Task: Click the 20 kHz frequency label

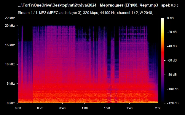Action: pos(10,26)
